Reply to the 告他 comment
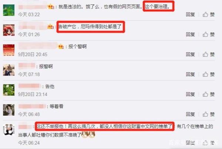Screen dimensions: 222x149 pos(190,95)
